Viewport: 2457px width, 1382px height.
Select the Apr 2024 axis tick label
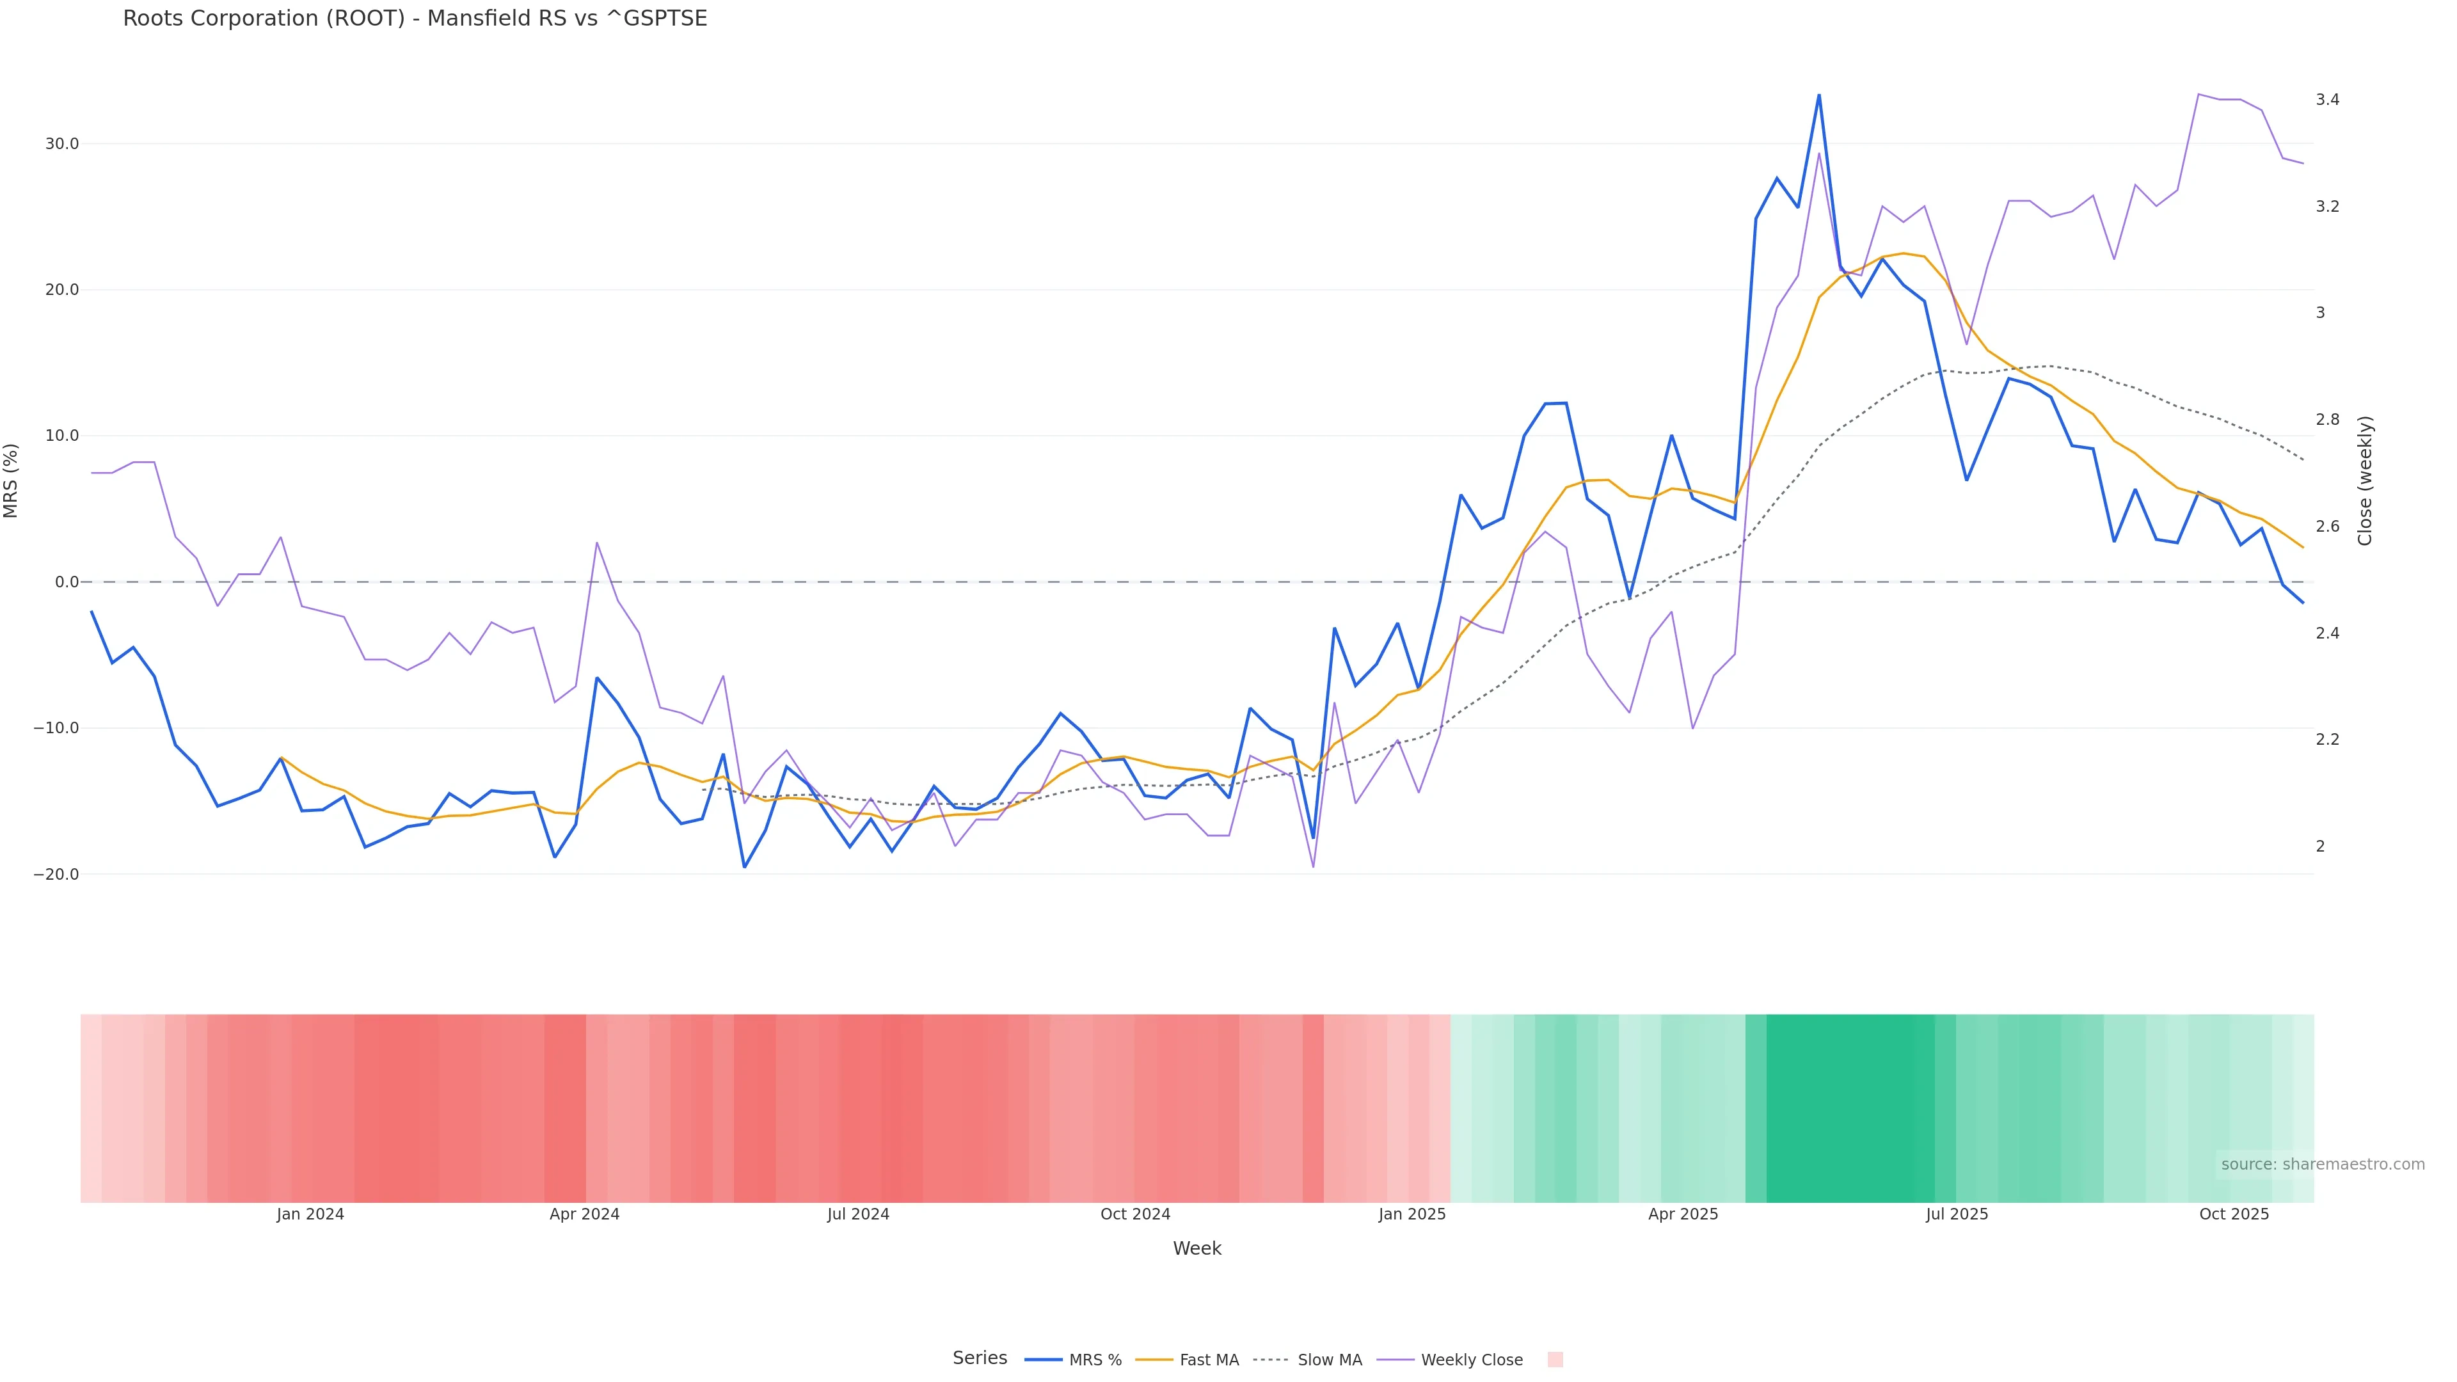pos(585,1214)
